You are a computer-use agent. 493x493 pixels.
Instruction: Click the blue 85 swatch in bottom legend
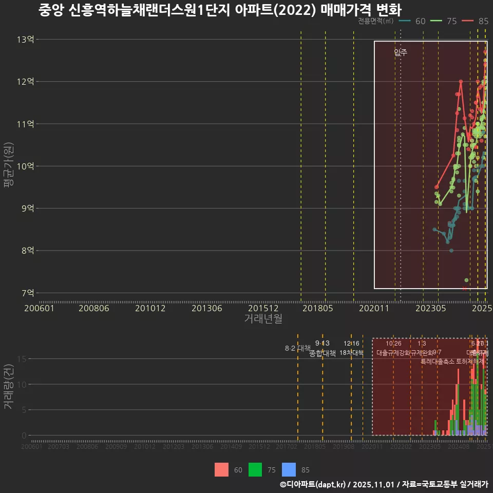(x=290, y=469)
